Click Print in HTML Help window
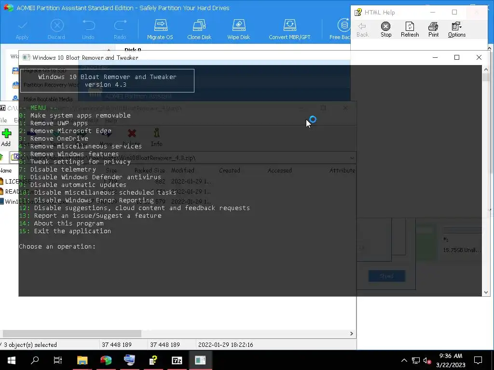The image size is (494, 370). pos(433,30)
